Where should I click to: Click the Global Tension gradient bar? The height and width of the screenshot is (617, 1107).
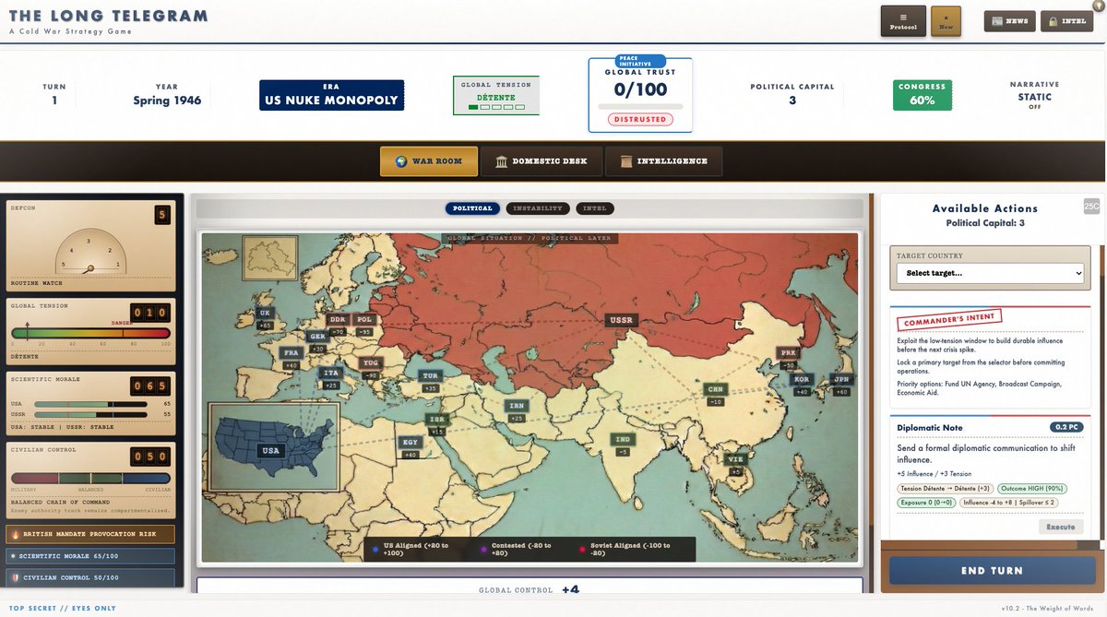tap(90, 334)
